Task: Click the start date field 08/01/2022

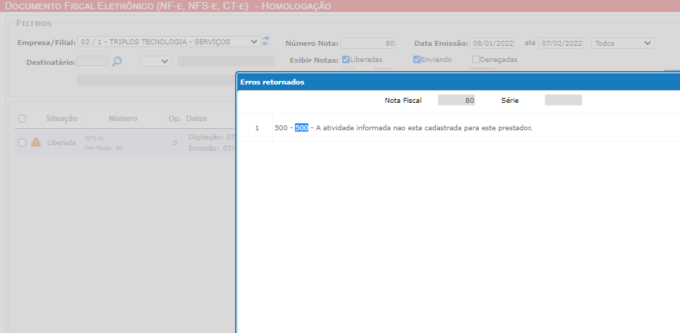Action: [492, 43]
